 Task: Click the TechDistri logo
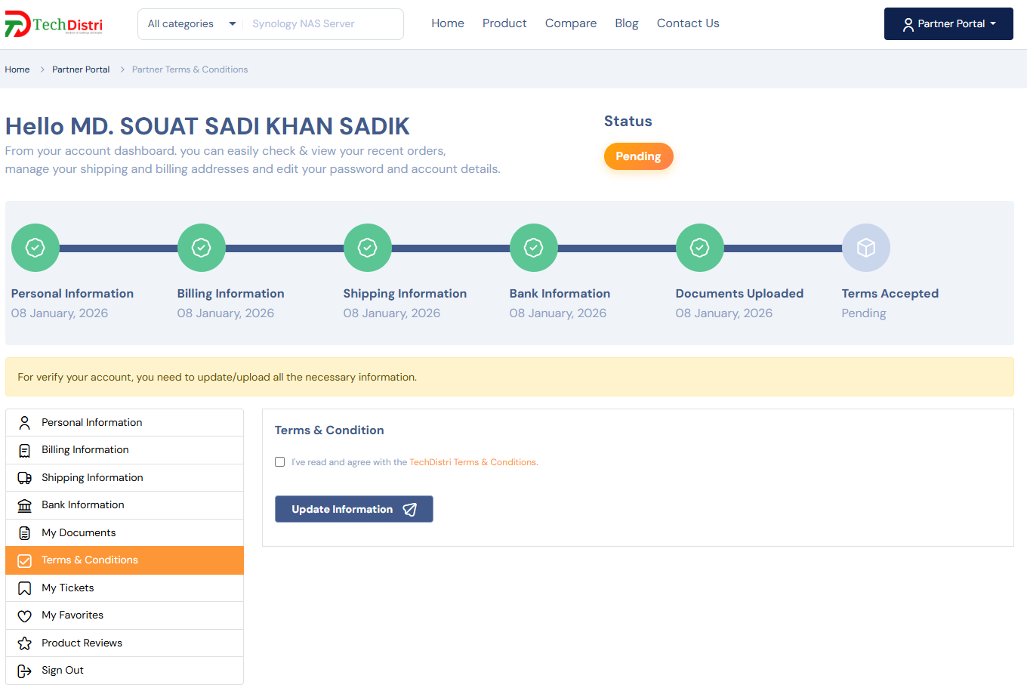click(54, 24)
